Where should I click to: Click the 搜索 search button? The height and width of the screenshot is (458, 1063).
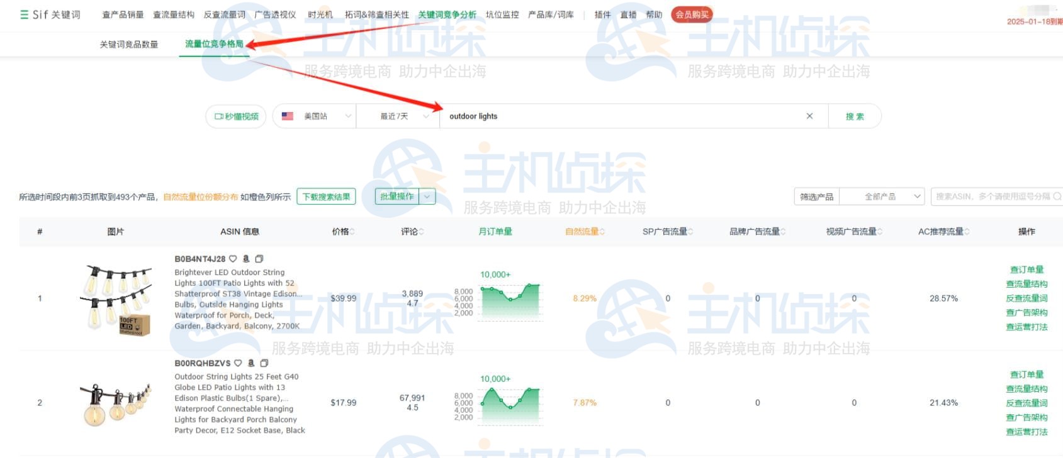tap(855, 116)
